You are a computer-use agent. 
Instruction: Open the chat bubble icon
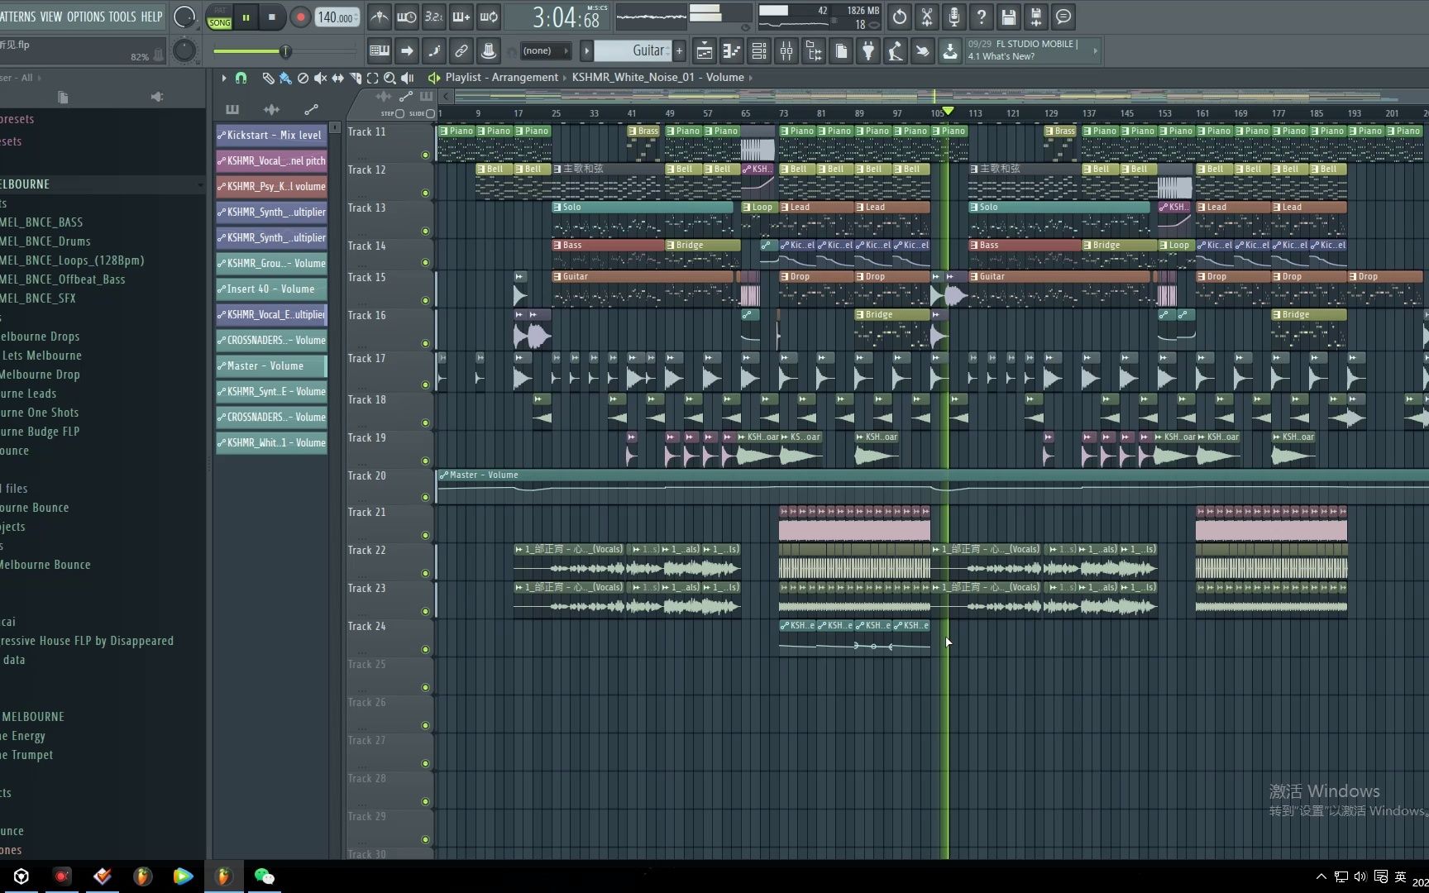pos(1063,17)
